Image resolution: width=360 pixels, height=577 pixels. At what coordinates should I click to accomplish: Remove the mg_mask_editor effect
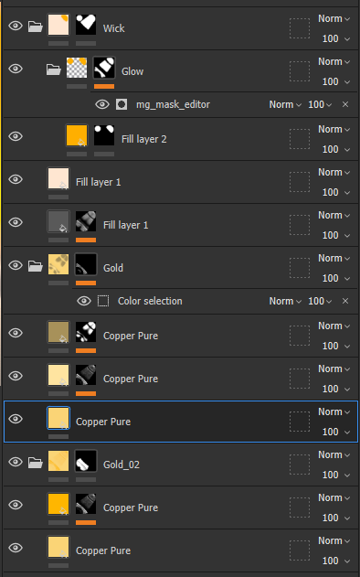345,104
